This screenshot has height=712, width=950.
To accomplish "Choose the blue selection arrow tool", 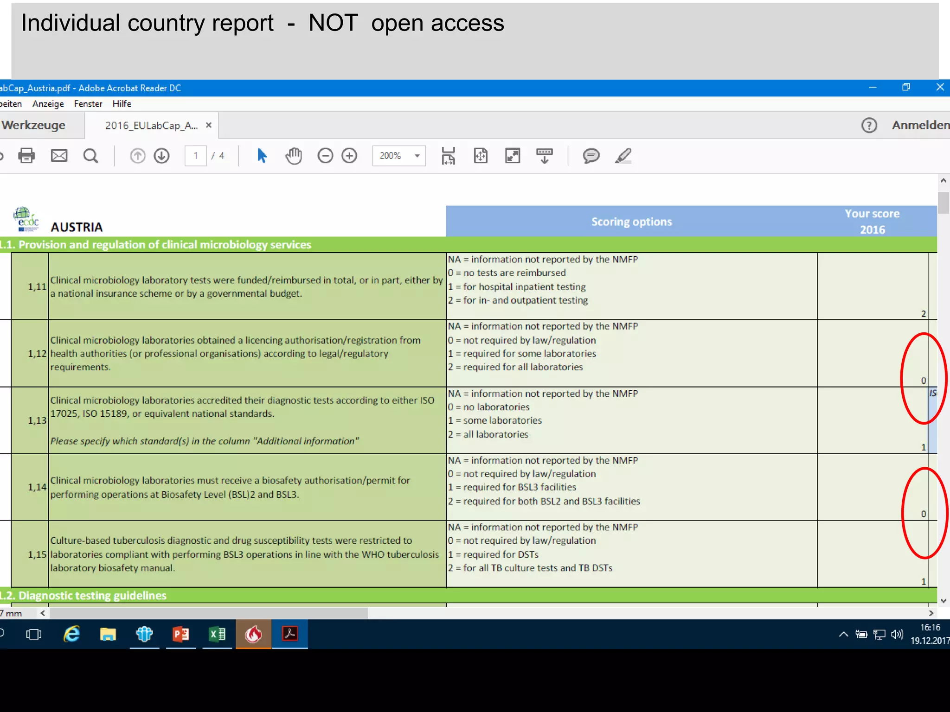I will [262, 156].
